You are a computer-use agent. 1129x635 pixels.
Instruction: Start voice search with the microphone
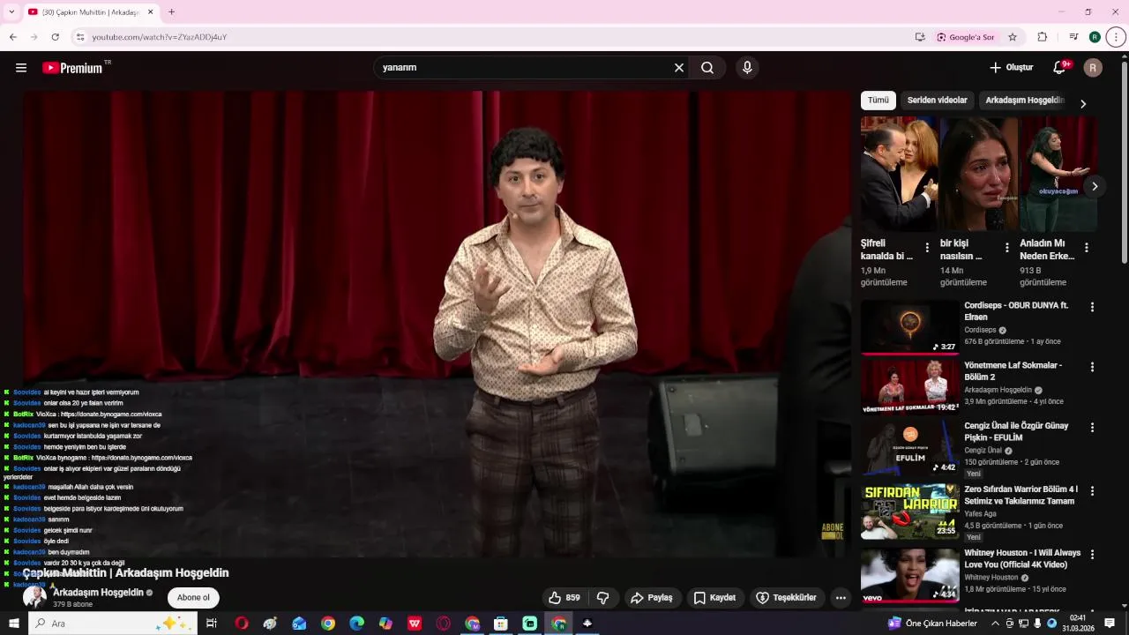pos(747,68)
